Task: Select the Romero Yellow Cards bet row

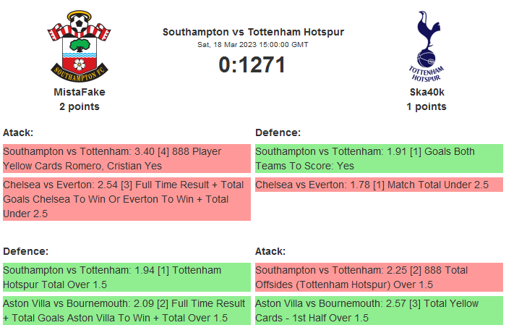Action: click(126, 159)
